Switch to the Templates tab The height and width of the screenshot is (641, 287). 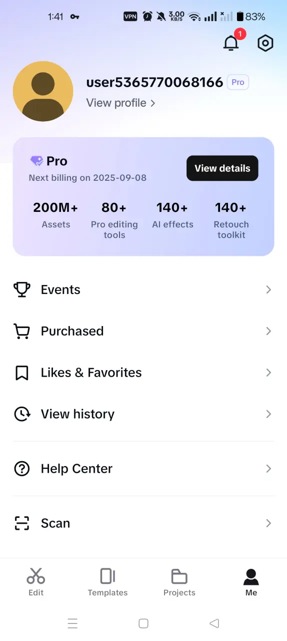click(107, 582)
